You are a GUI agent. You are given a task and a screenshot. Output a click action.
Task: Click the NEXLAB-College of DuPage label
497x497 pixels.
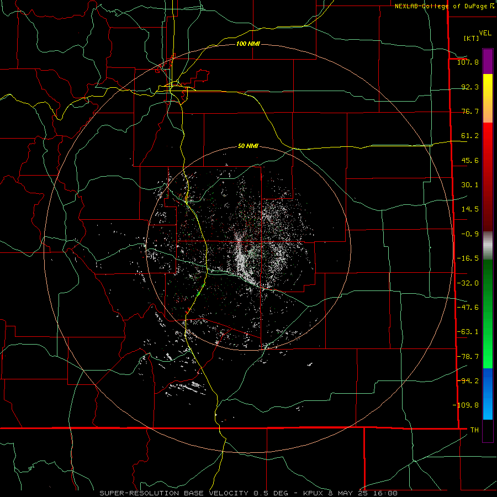click(441, 6)
